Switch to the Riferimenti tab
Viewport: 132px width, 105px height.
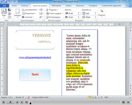56,6
